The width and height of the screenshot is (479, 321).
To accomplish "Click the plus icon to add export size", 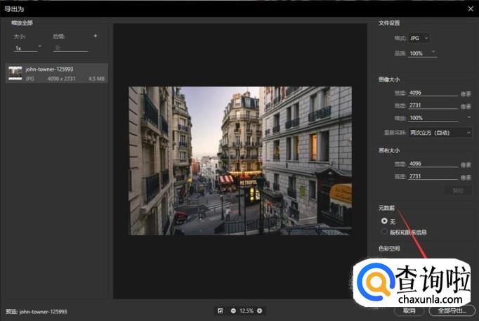I will point(96,36).
